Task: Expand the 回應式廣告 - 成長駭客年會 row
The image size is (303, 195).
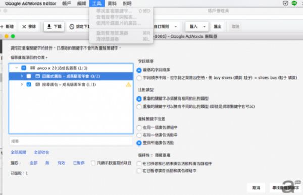Action: pyautogui.click(x=22, y=76)
